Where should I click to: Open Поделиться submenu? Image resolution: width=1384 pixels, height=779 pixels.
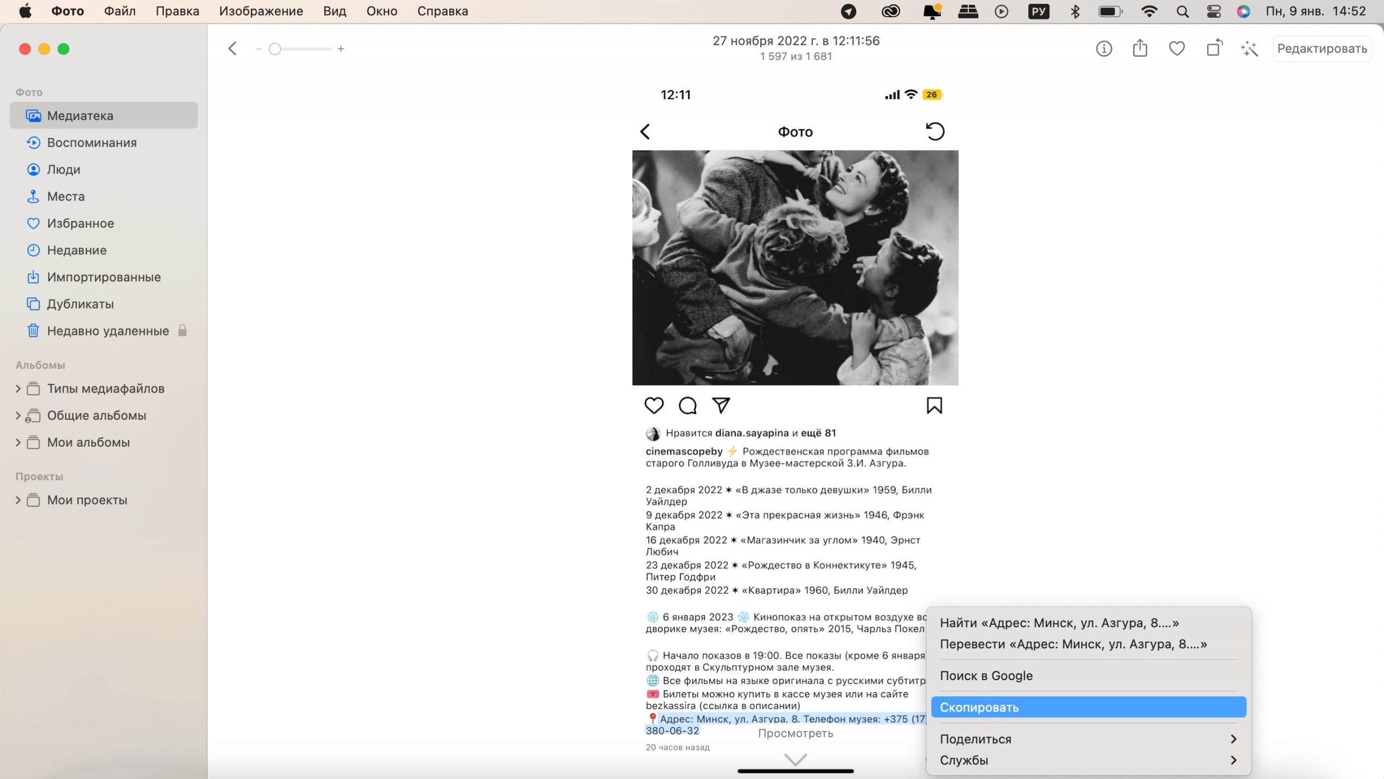tap(1089, 739)
